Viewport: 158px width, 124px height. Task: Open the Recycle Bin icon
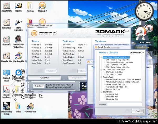coord(6,57)
